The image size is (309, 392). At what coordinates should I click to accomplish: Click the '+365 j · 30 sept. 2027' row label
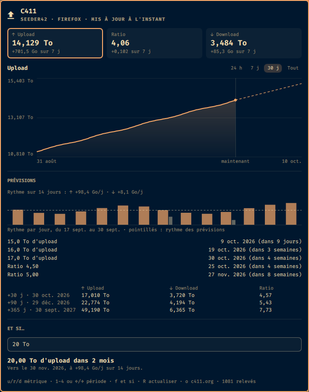[41, 310]
